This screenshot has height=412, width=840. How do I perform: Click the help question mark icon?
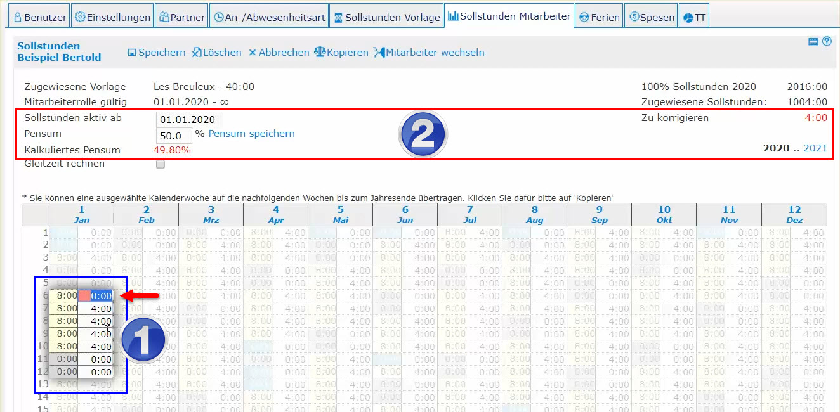coord(827,42)
